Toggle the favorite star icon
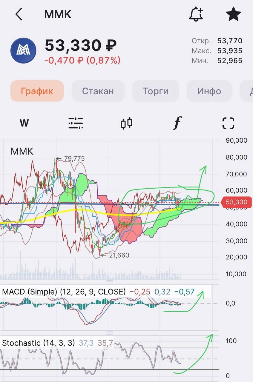Screen dimensions: 253x382 pos(233,14)
